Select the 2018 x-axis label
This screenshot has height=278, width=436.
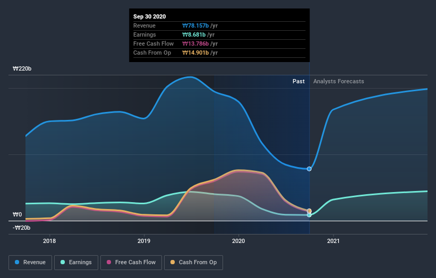[x=49, y=241]
